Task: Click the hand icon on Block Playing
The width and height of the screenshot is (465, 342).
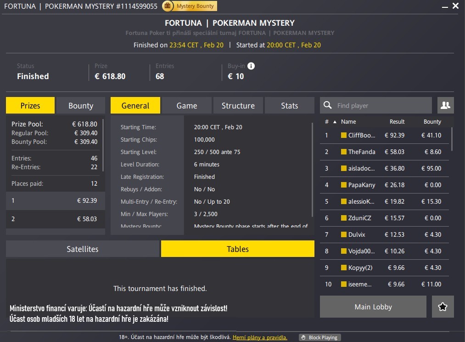Action: click(303, 337)
